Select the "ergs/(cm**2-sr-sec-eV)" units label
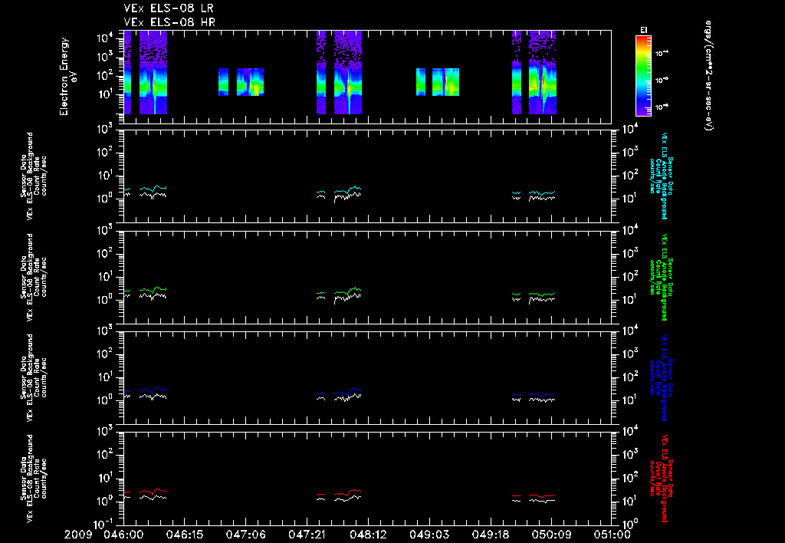The image size is (785, 543). click(708, 75)
